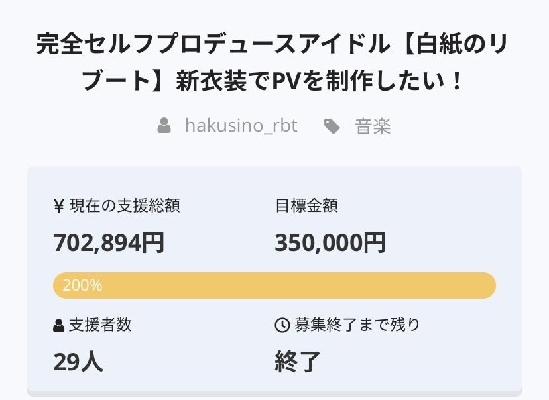The height and width of the screenshot is (400, 549).
Task: Click the 終了 status text
Action: (x=298, y=362)
